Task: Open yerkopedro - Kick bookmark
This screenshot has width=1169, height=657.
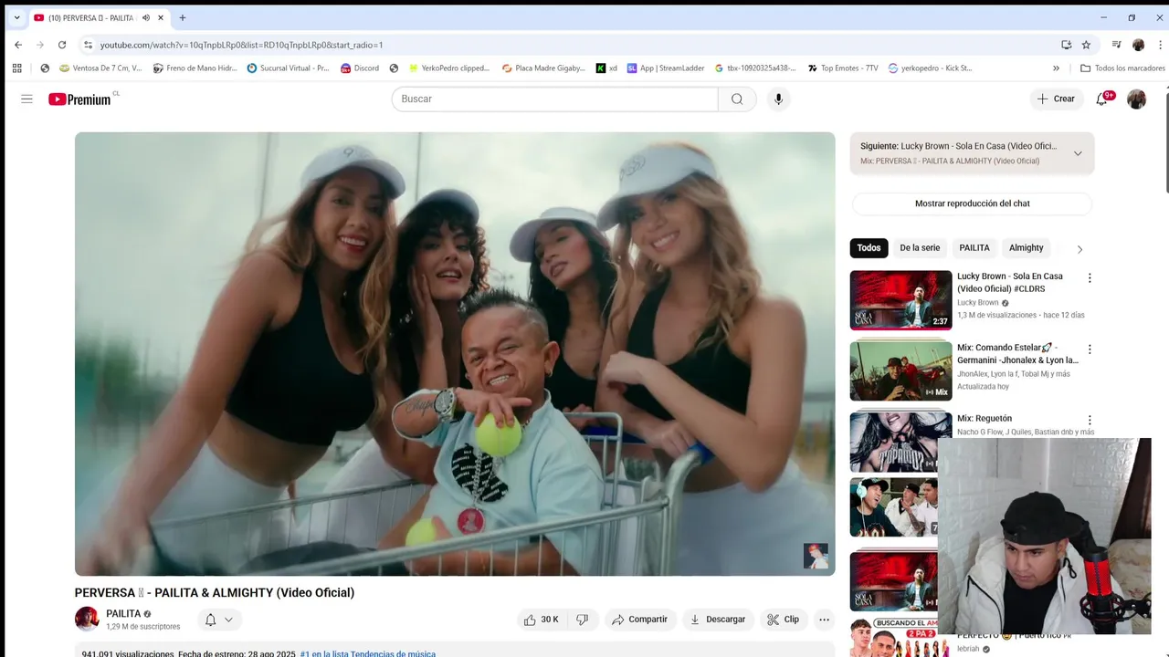Action: tap(930, 68)
